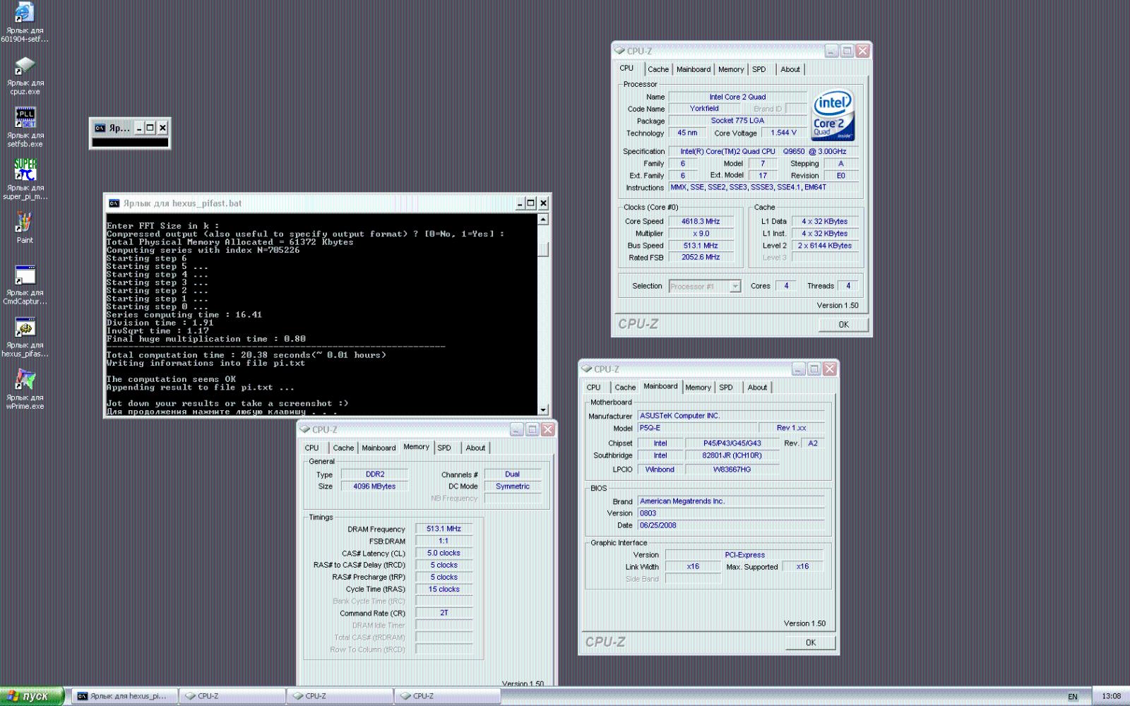Activate the first CPU-Z taskbar button
The width and height of the screenshot is (1130, 706).
tap(232, 696)
